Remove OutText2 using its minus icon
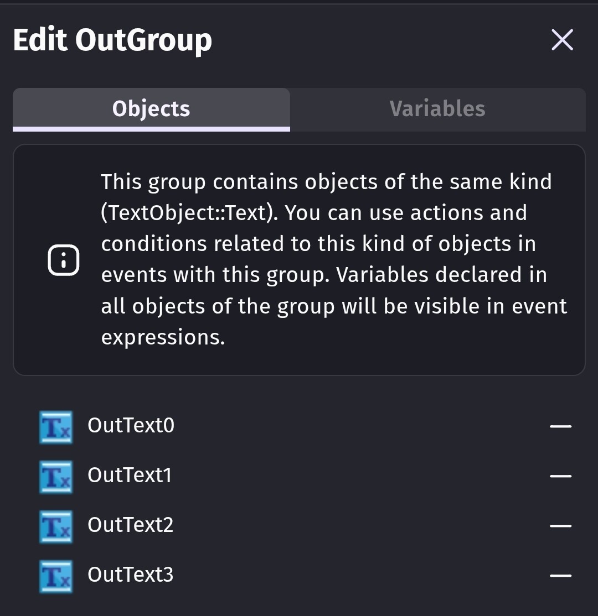This screenshot has height=616, width=598. [560, 526]
